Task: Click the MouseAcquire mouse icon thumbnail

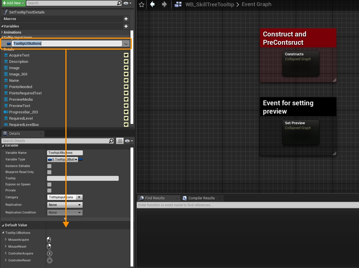Action: pos(49,240)
